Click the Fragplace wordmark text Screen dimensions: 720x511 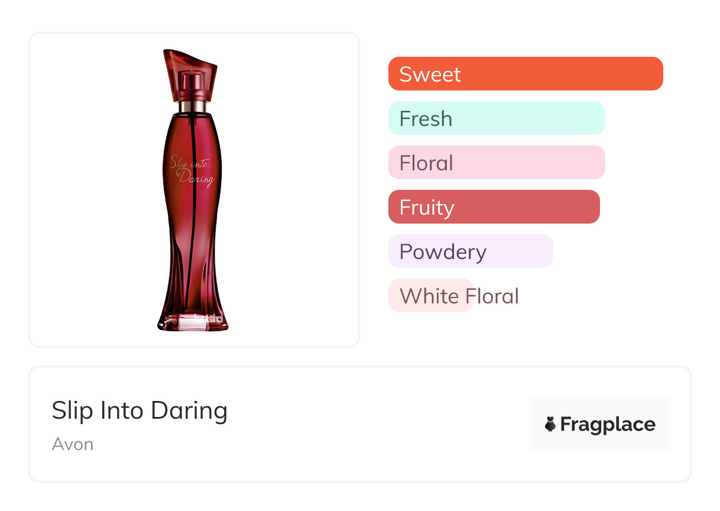coord(607,424)
